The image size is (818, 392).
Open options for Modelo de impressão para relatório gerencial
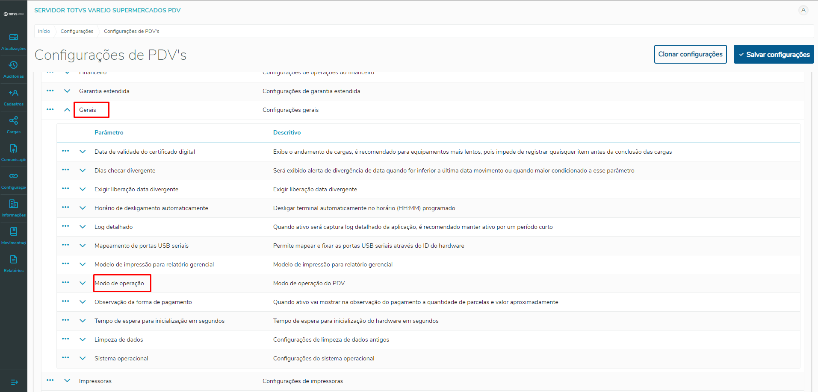(x=65, y=264)
